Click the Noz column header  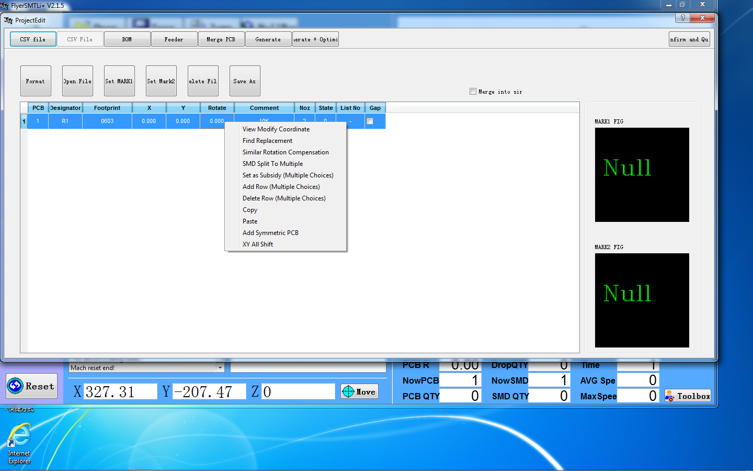[x=305, y=108]
